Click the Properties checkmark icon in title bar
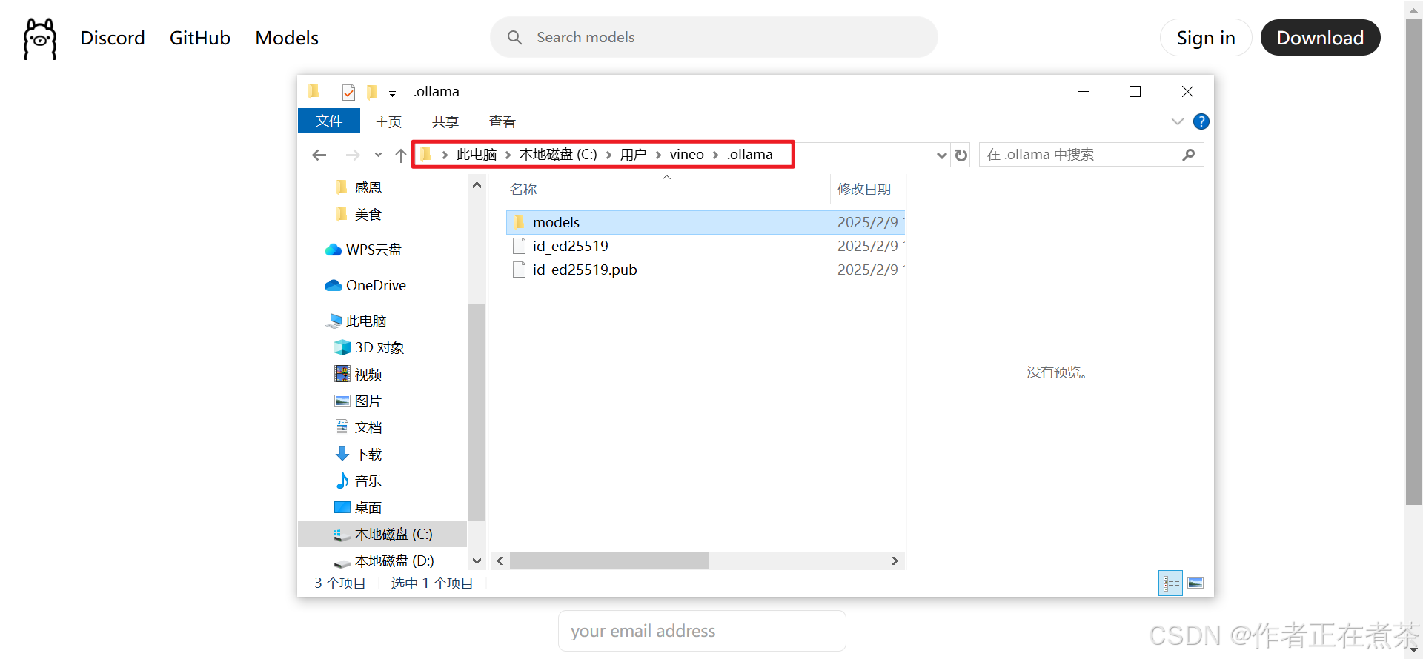 [348, 92]
